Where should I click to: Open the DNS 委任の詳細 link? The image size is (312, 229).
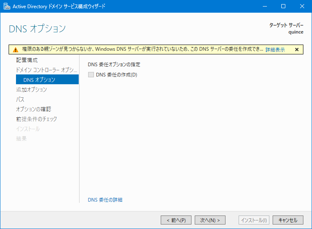(105, 200)
